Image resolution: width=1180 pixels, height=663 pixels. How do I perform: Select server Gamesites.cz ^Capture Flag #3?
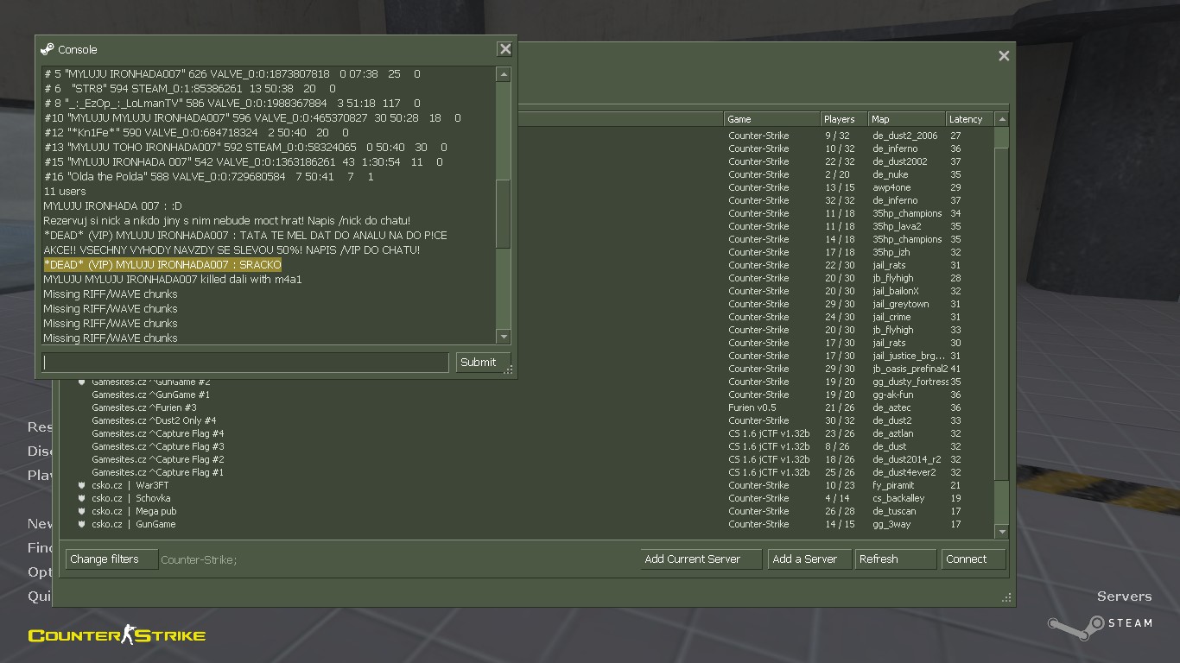pyautogui.click(x=157, y=446)
